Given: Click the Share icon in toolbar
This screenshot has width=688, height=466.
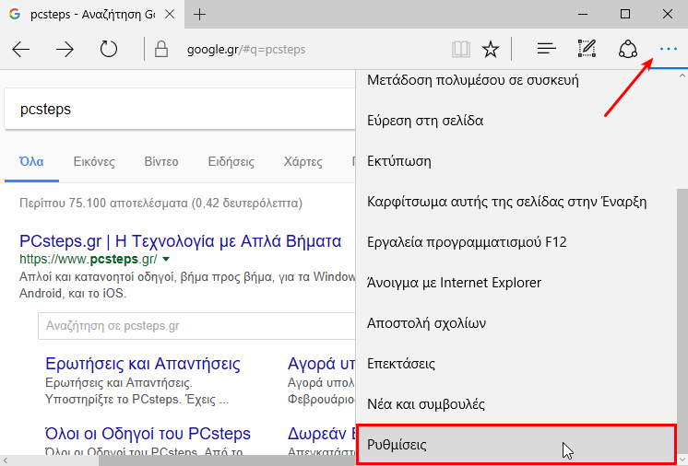Looking at the screenshot, I should pyautogui.click(x=628, y=49).
